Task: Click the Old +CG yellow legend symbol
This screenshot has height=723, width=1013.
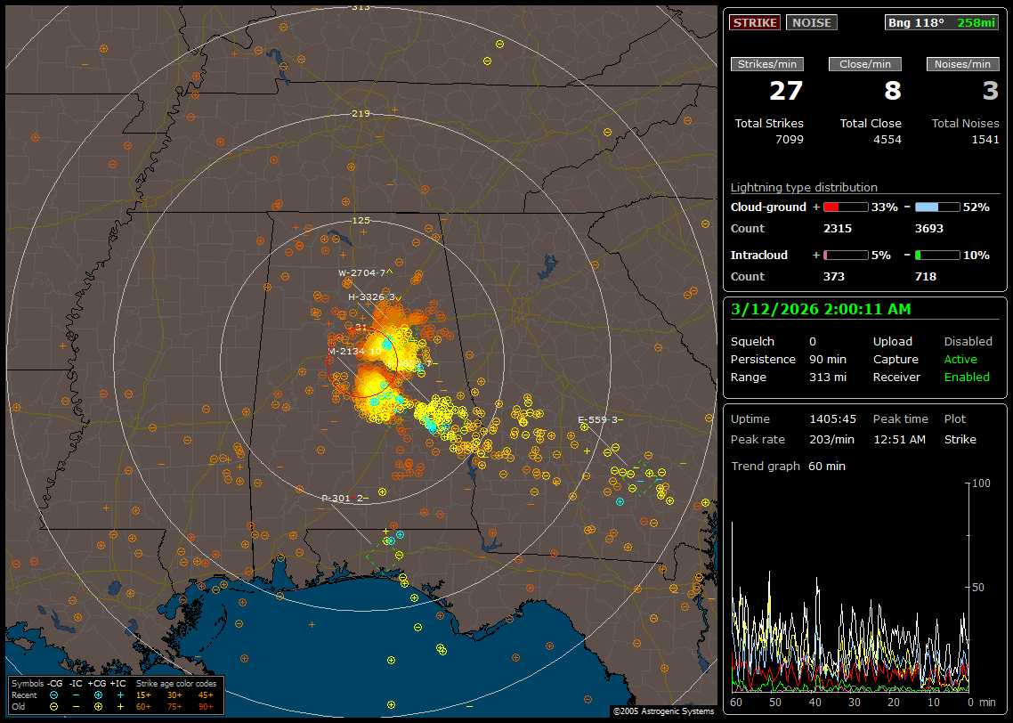Action: [98, 706]
